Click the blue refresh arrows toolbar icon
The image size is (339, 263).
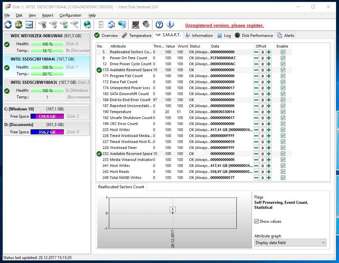coord(8,25)
